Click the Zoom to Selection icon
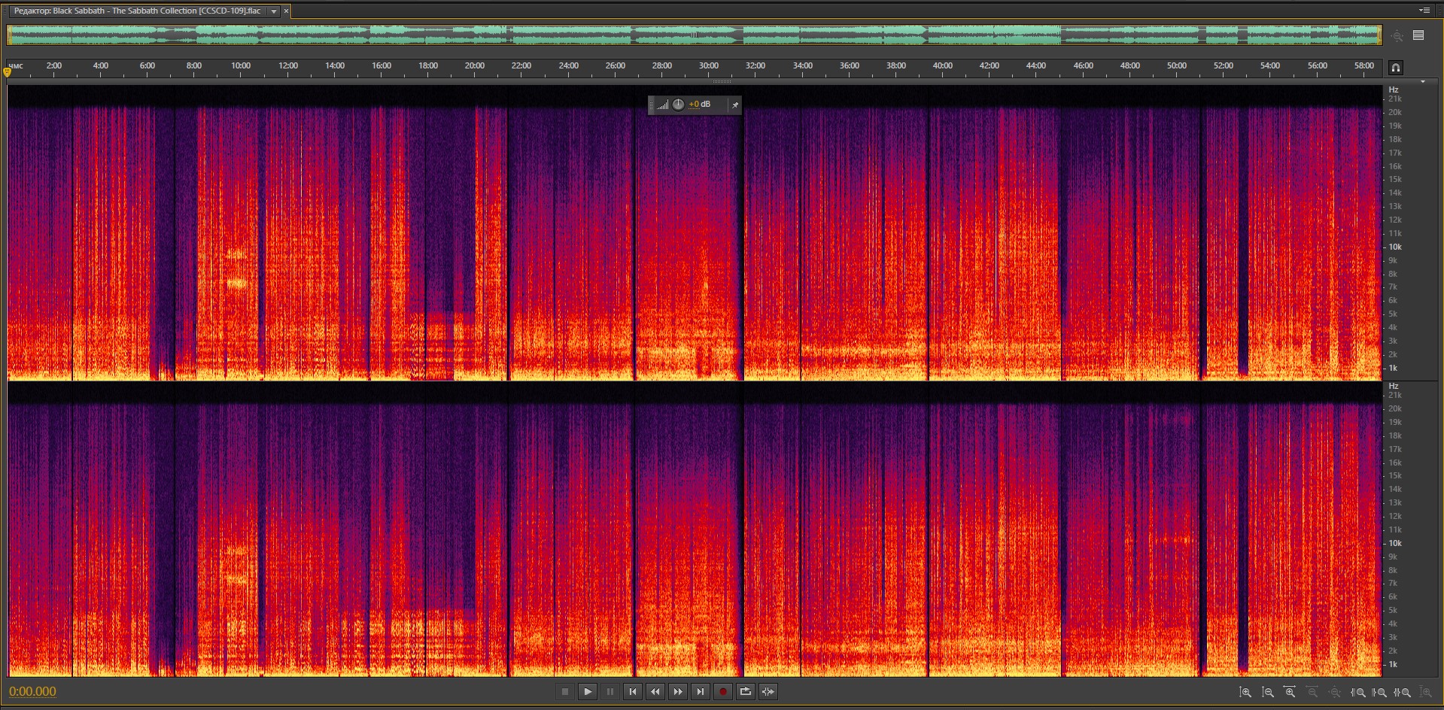The image size is (1444, 710). click(1403, 693)
